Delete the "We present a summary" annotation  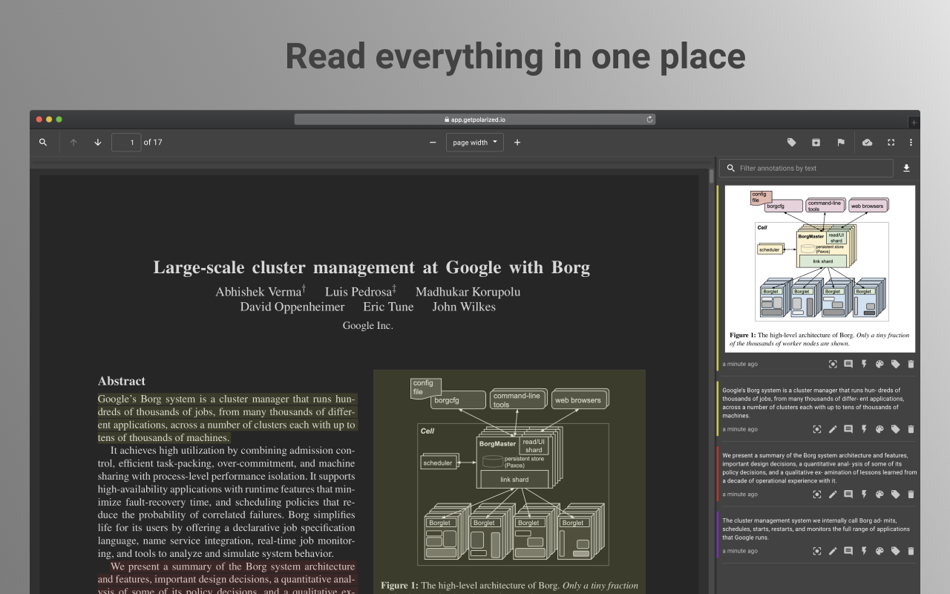click(x=911, y=495)
